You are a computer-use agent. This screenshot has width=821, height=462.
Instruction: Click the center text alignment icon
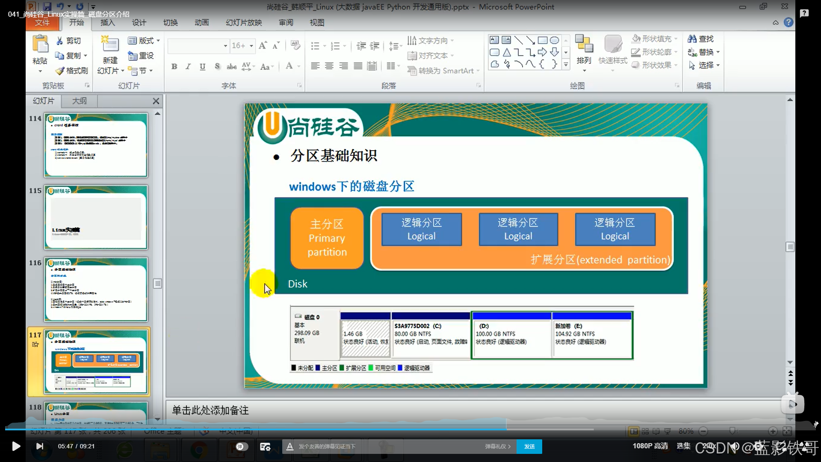pos(329,66)
